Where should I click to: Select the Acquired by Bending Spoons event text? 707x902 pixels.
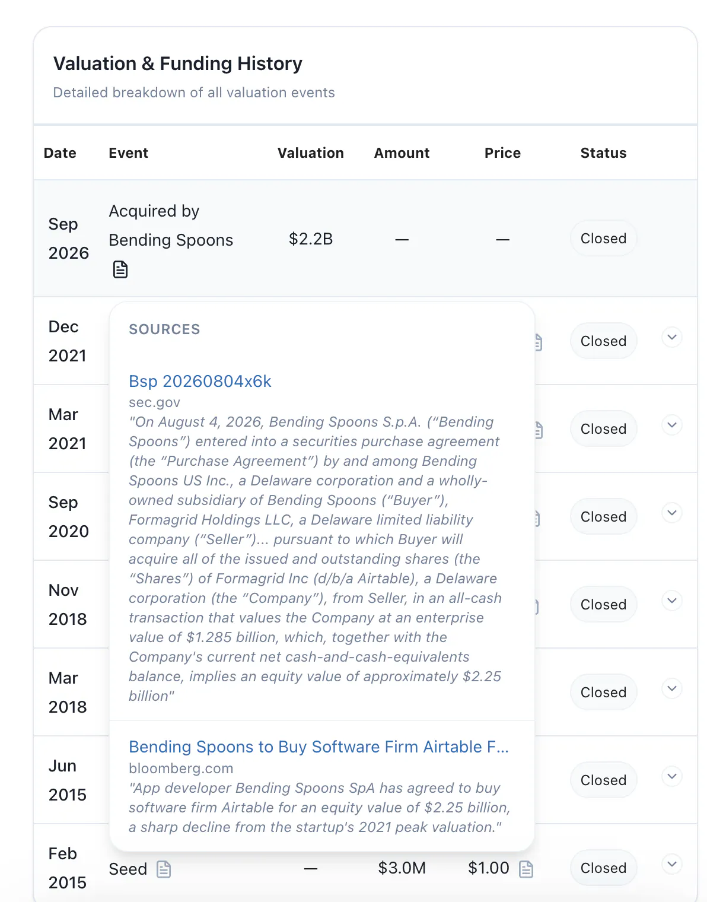tap(171, 225)
